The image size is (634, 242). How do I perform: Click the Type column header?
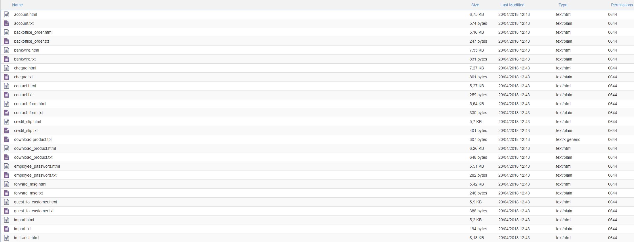pos(563,5)
